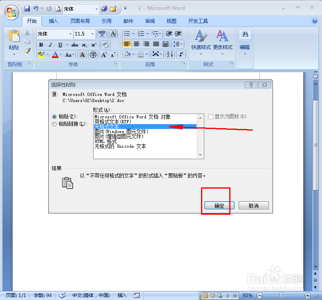Apply distributed alignment

tap(165, 44)
